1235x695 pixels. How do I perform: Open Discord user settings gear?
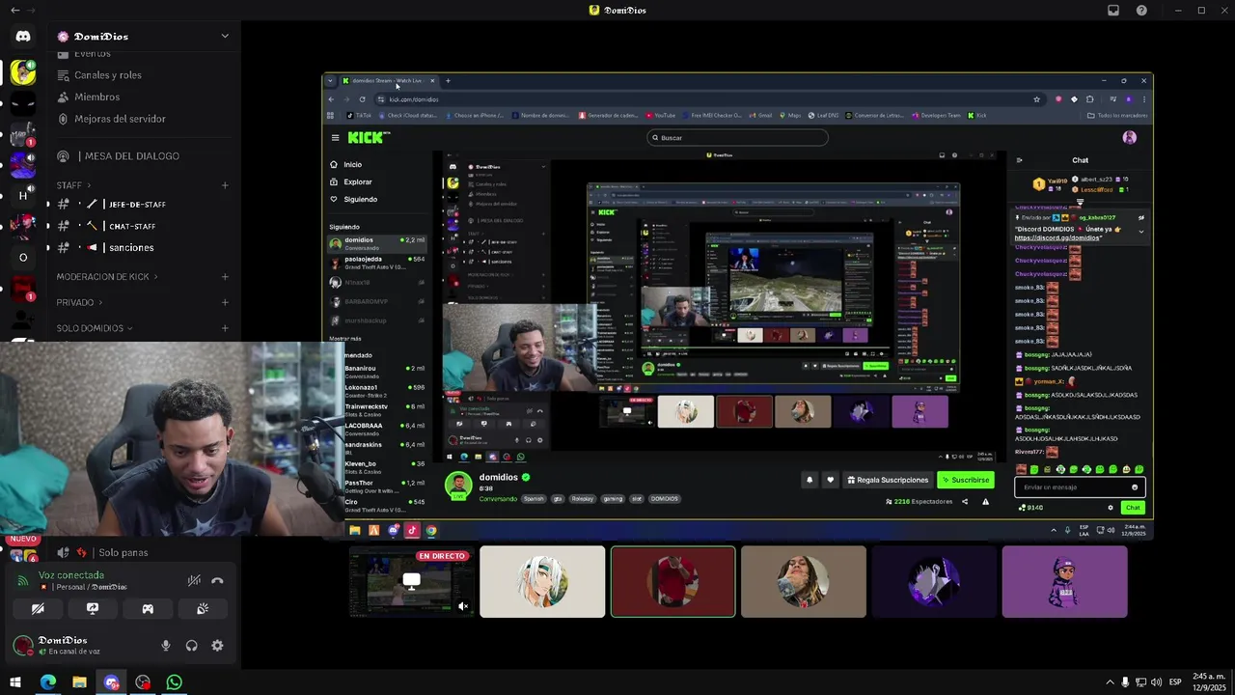click(217, 646)
